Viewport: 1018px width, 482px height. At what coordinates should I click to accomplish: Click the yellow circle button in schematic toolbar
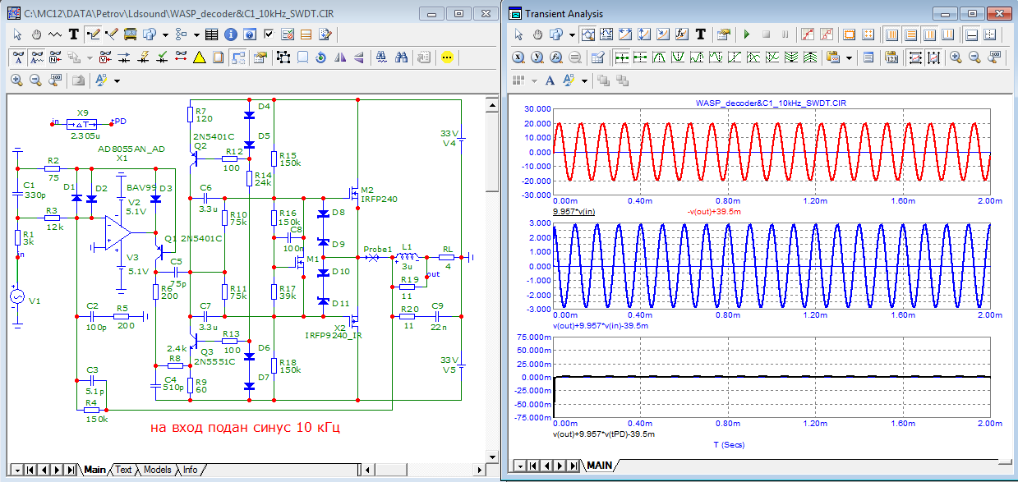(447, 57)
